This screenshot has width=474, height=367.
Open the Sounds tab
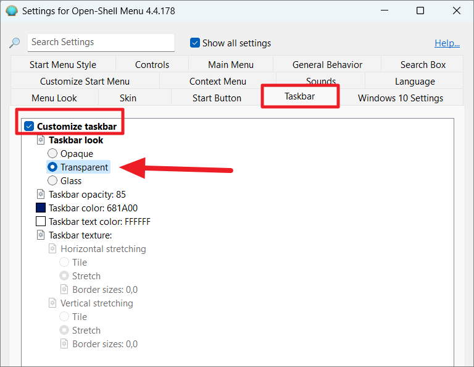click(x=321, y=80)
